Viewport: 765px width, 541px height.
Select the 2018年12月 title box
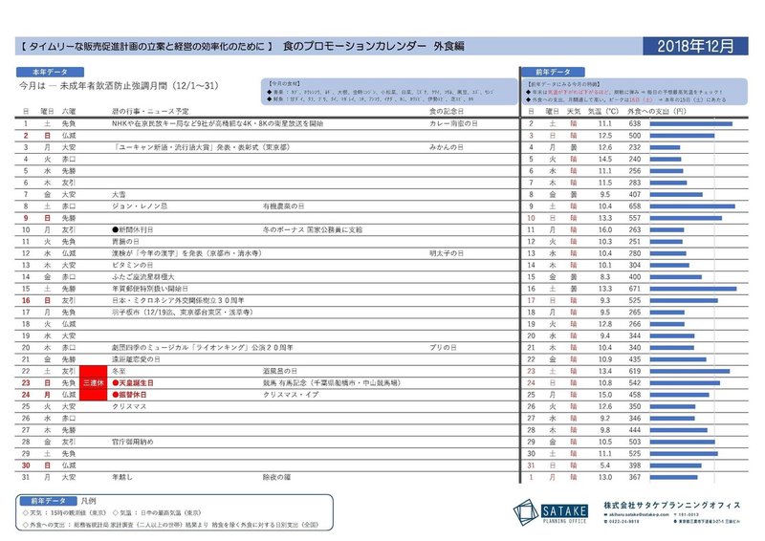[x=695, y=46]
